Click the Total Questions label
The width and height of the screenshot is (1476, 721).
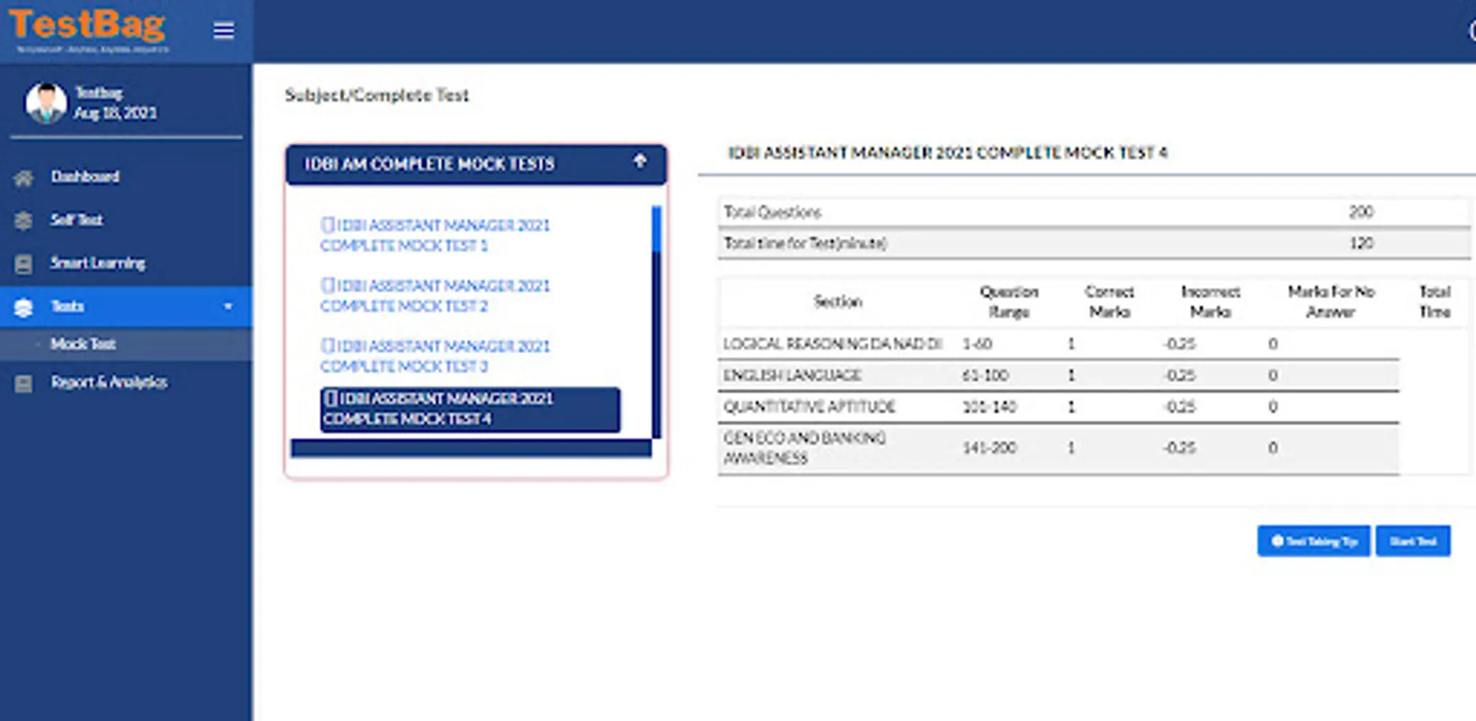coord(772,212)
